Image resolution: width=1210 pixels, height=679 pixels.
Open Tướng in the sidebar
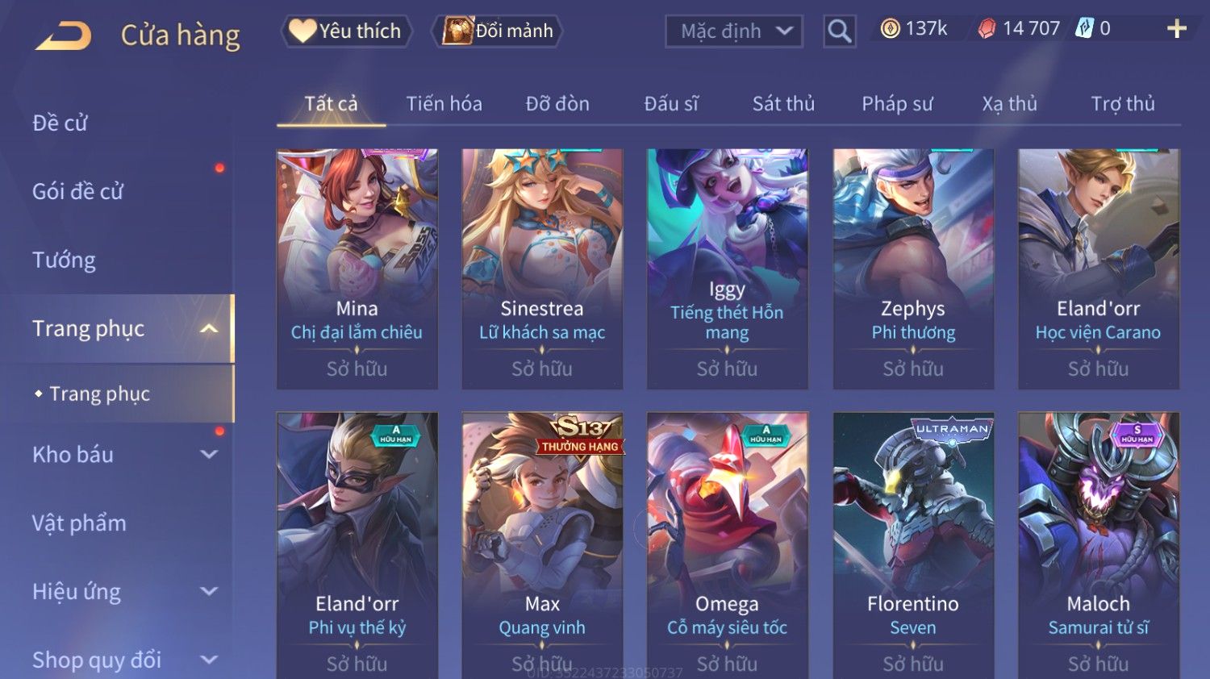(x=64, y=260)
